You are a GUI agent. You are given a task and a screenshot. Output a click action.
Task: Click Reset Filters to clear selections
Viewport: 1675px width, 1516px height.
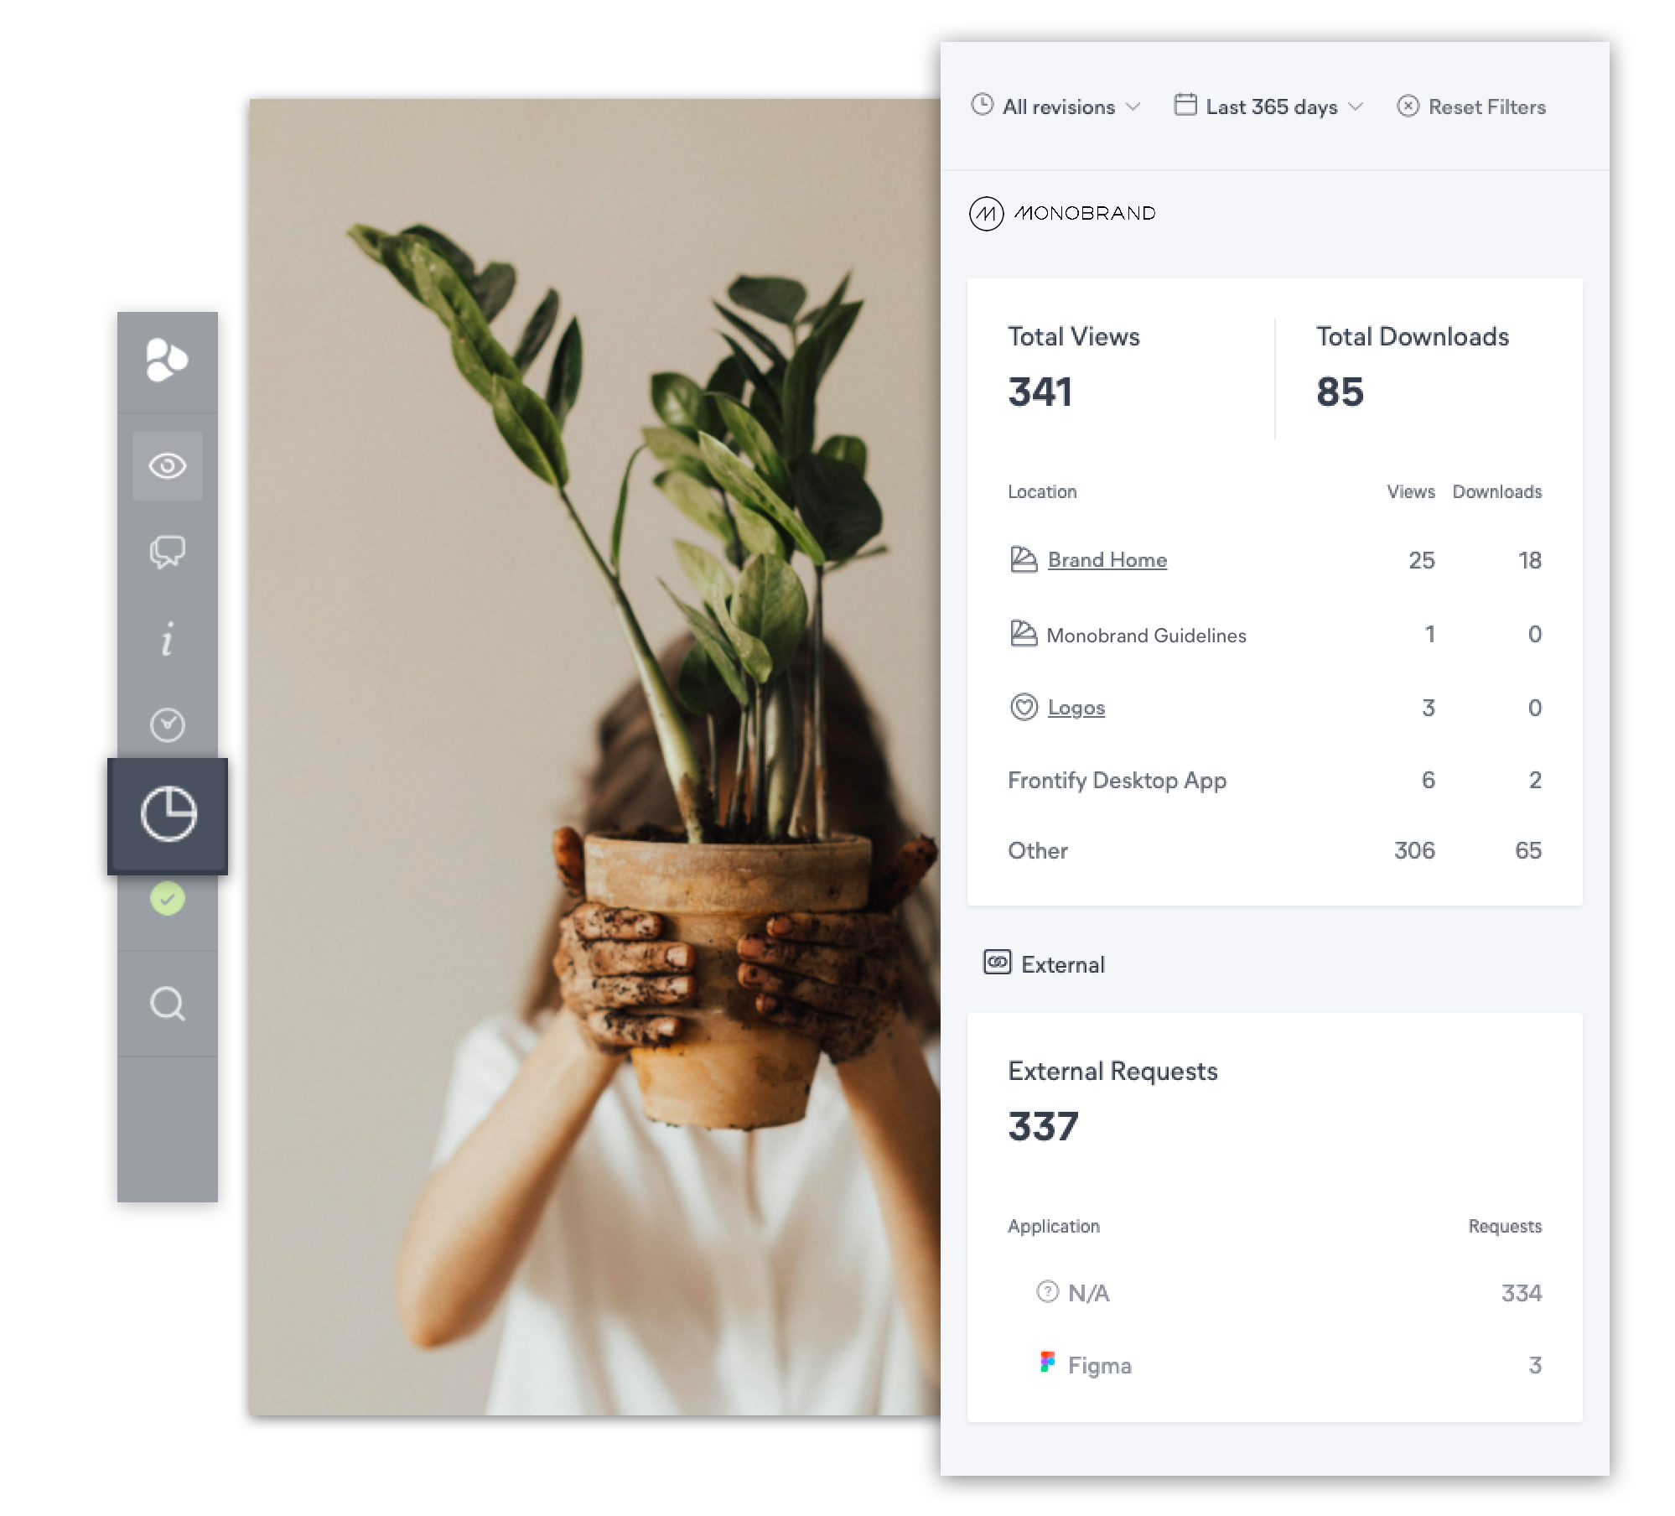(x=1470, y=105)
